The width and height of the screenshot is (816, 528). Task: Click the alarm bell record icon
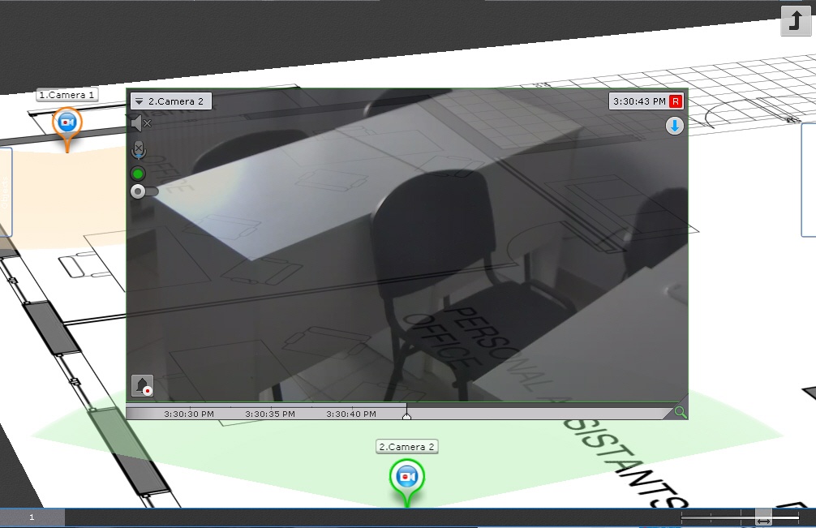[x=143, y=386]
